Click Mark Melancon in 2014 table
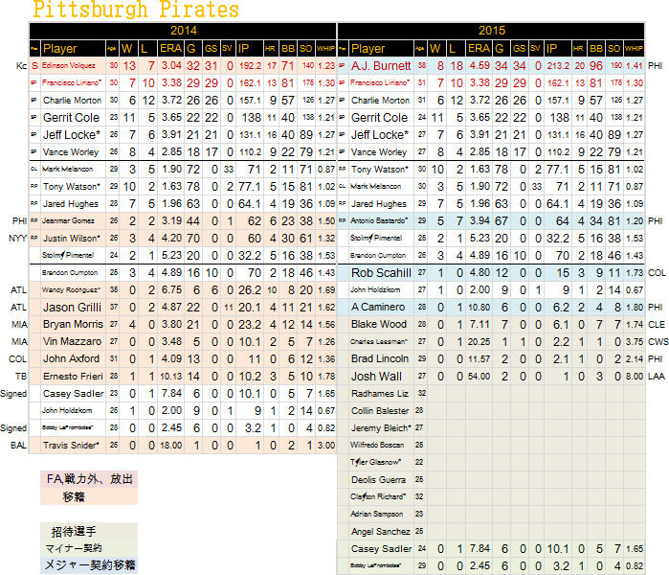Viewport: 669px width, 575px height. click(x=67, y=170)
